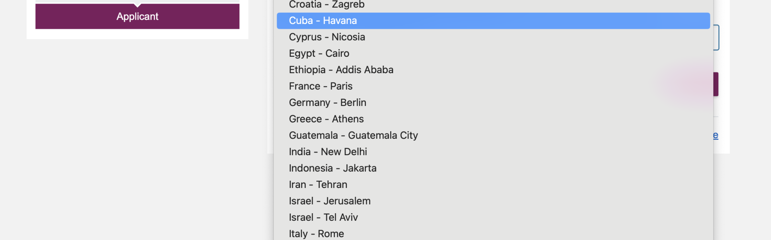
Task: Click the white arrow notch above Applicant
Action: point(137,5)
